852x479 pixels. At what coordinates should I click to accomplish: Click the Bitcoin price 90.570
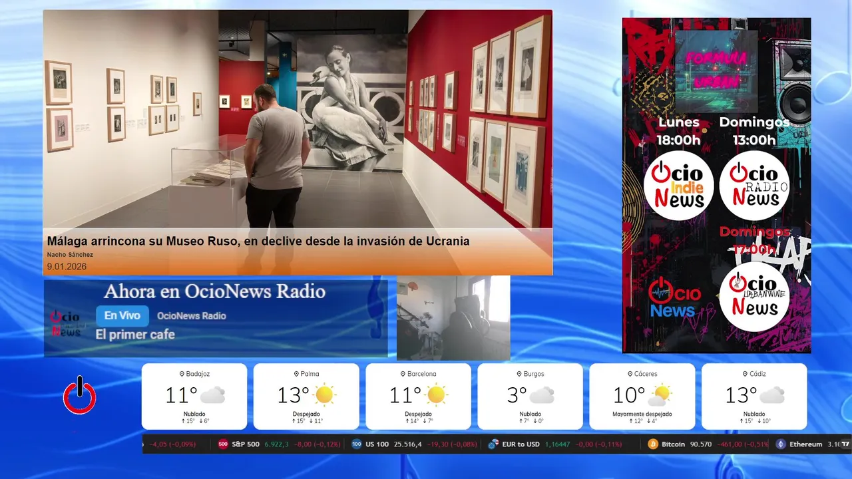click(701, 444)
